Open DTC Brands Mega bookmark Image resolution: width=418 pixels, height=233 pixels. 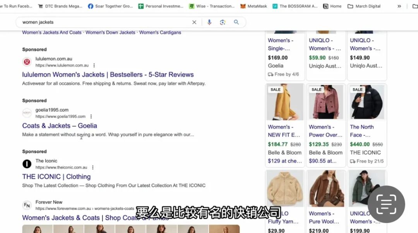[60, 6]
